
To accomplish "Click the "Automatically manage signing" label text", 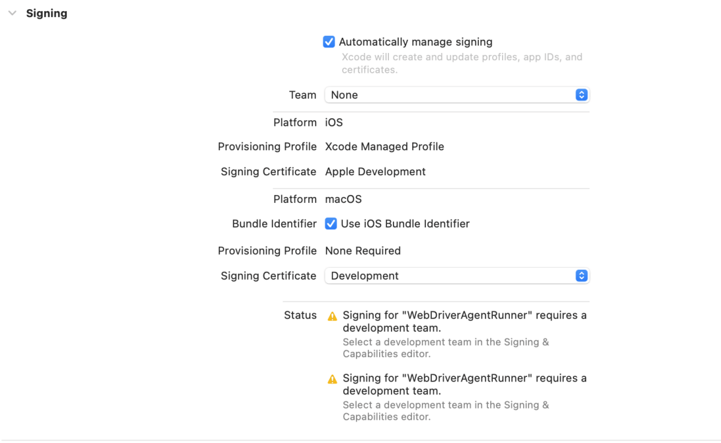I will (415, 42).
